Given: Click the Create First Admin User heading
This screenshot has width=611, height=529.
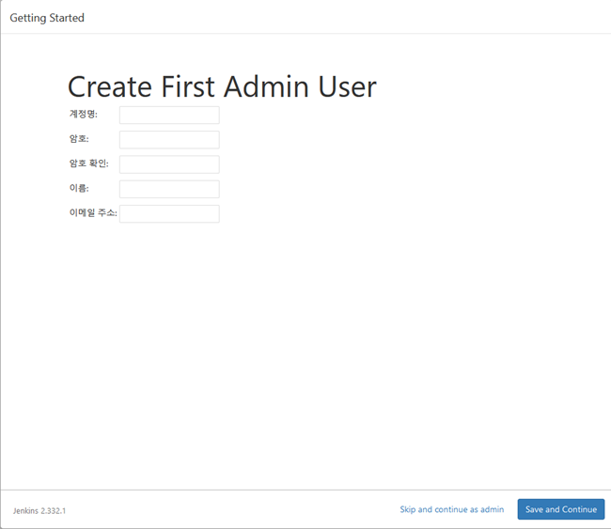Looking at the screenshot, I should point(222,86).
